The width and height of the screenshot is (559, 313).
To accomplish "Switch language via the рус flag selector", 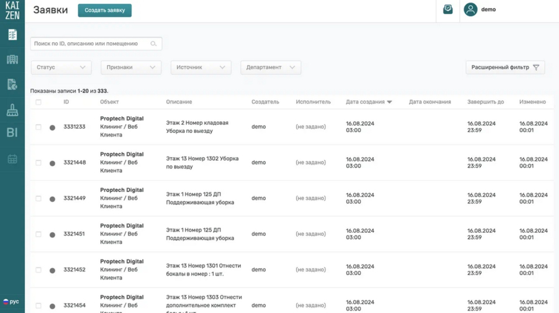I will [11, 302].
